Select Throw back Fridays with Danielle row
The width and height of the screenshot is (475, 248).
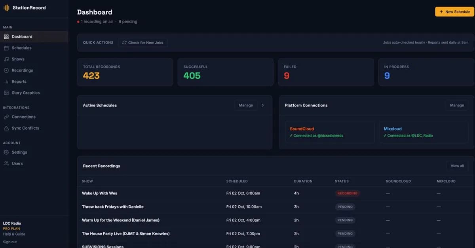275,207
